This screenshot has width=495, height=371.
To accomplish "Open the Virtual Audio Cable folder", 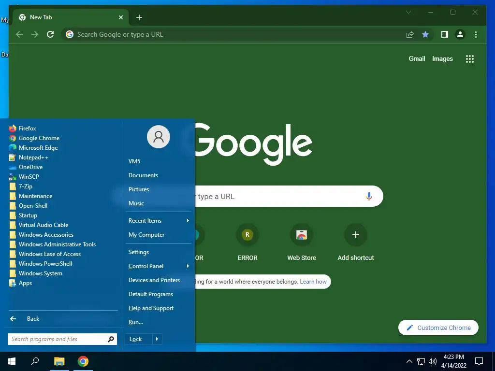I will coord(39,225).
